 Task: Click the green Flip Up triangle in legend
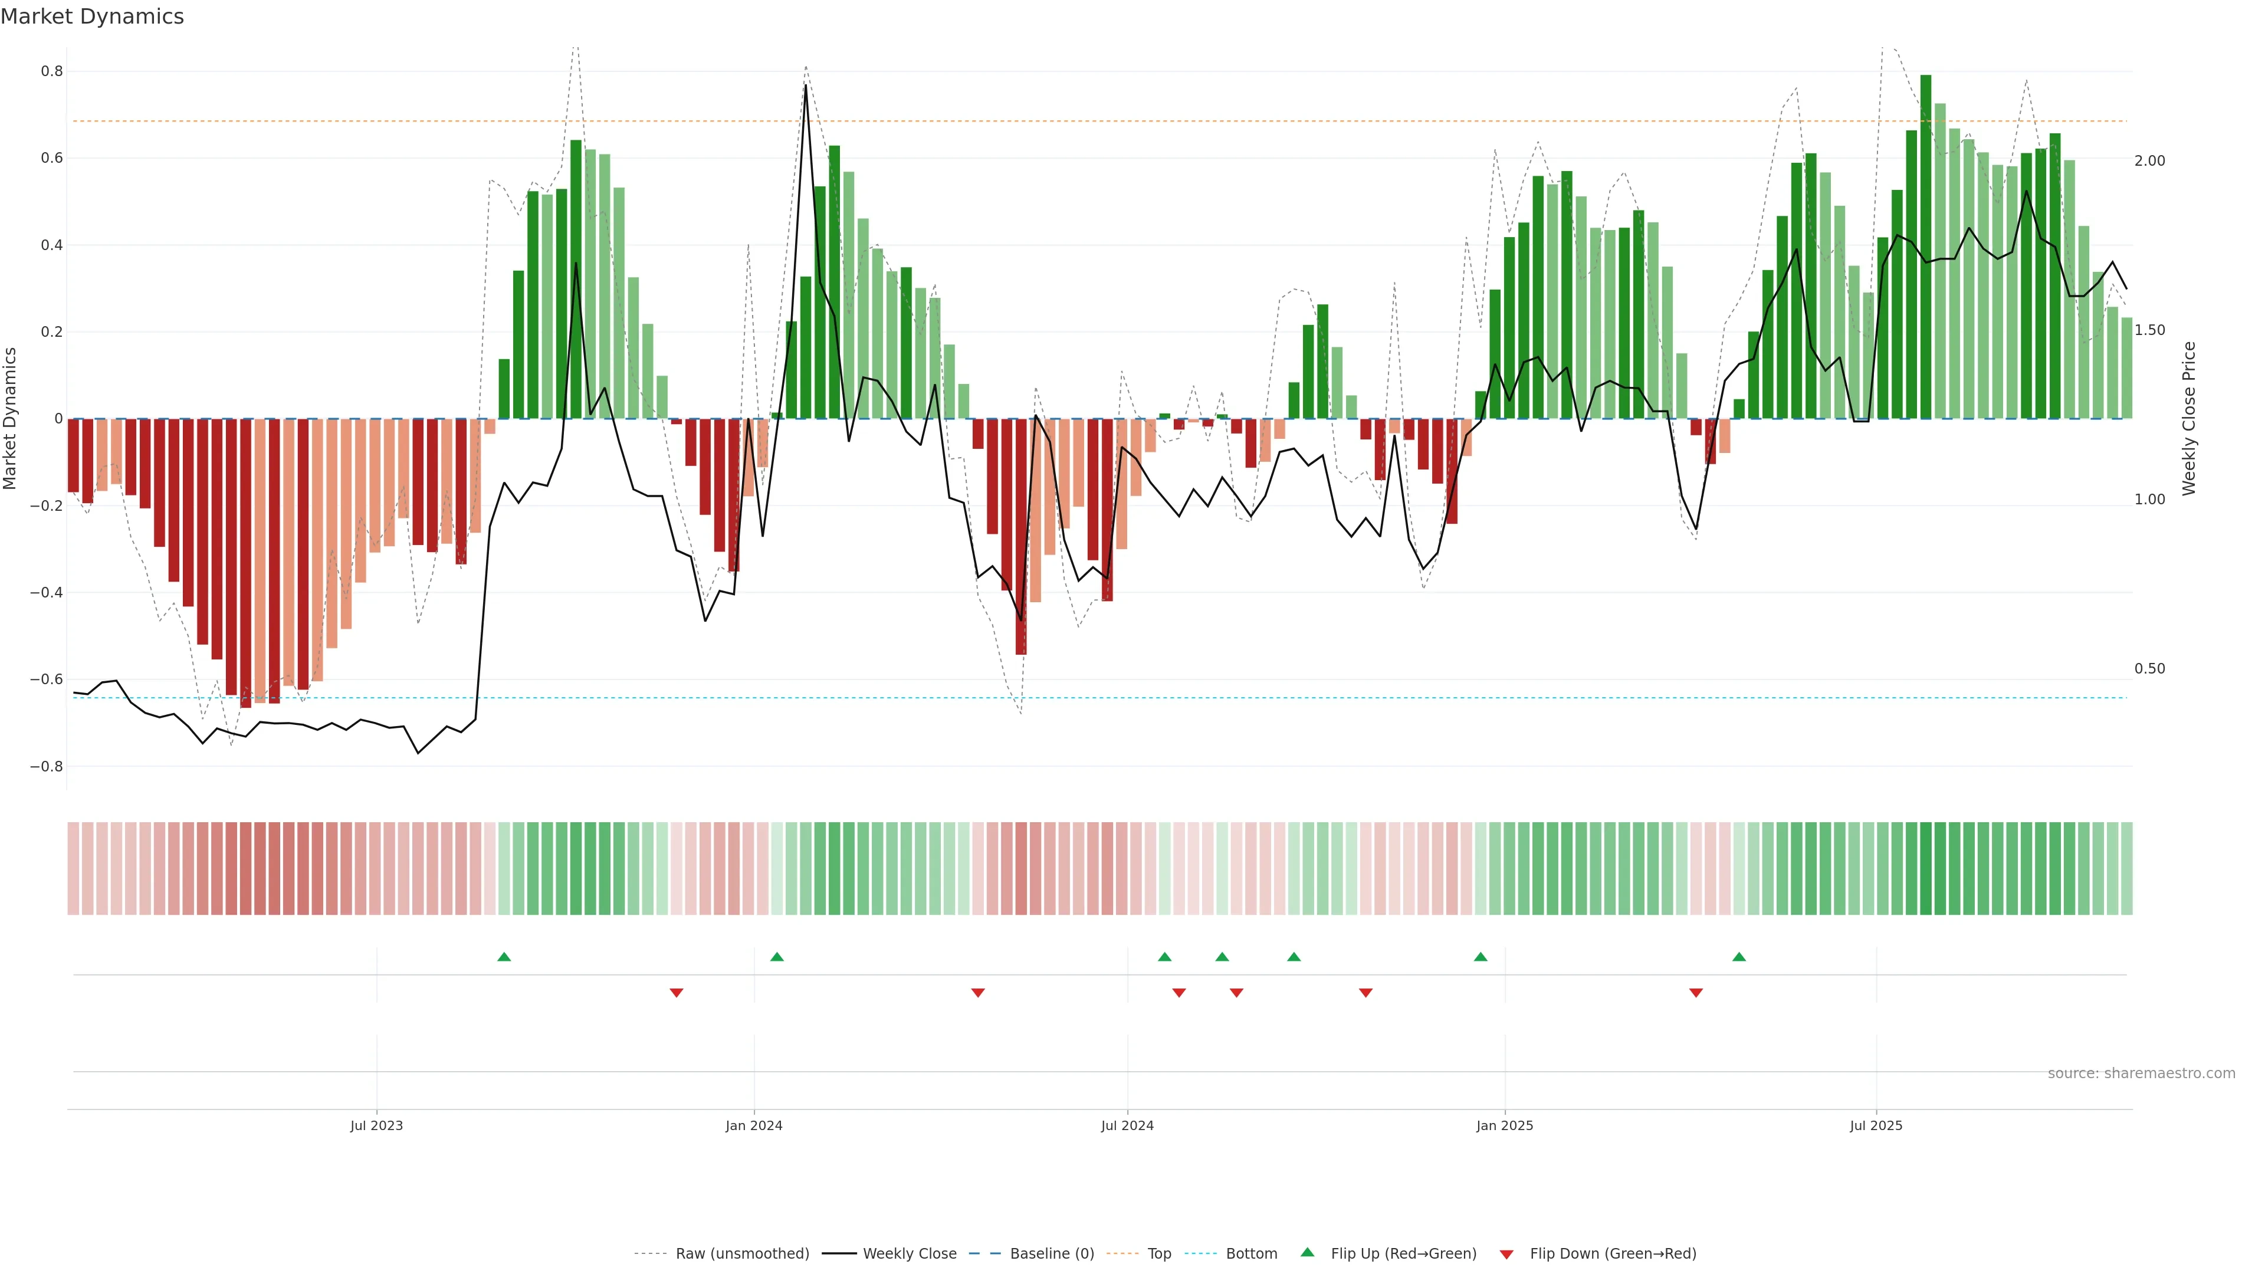1307,1252
